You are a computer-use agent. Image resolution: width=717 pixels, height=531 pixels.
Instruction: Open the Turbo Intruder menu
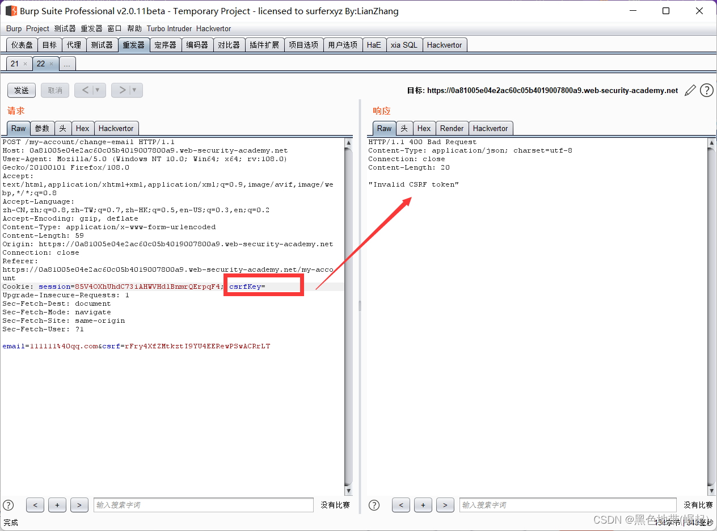(x=169, y=28)
